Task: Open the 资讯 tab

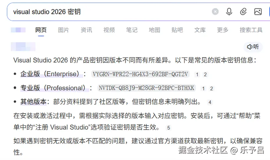Action: click(86, 30)
